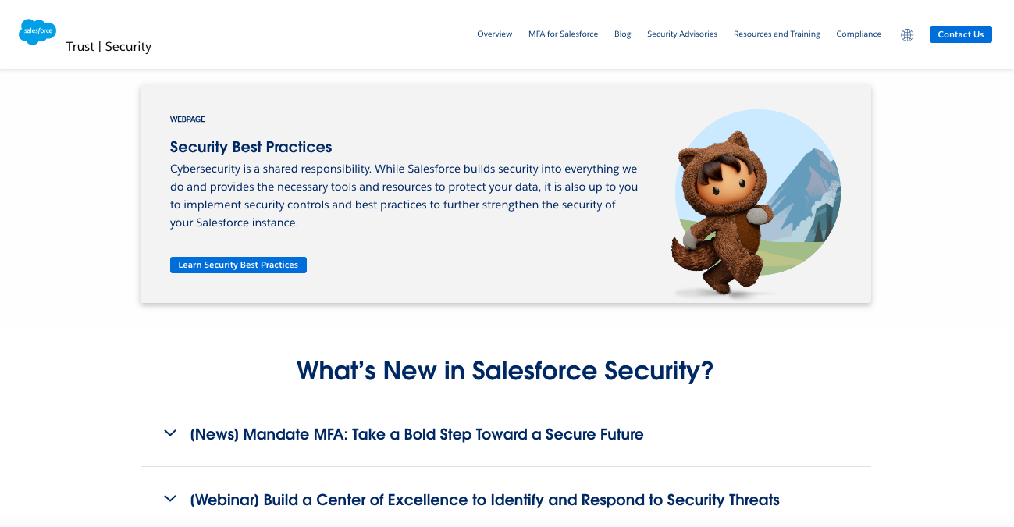
Task: Go to the Compliance page
Action: click(x=858, y=34)
